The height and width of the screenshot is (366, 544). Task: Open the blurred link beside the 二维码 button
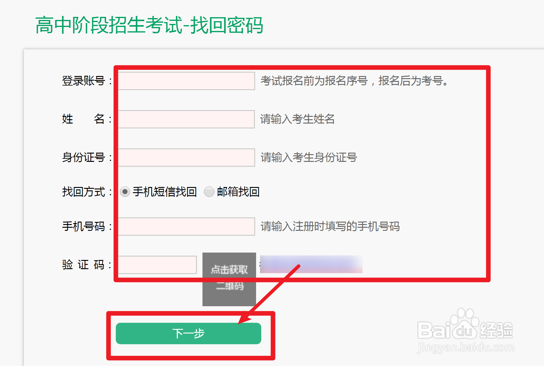pos(311,264)
